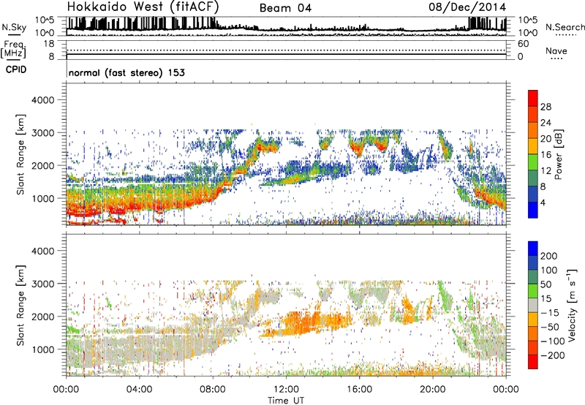Click the '28' tick on the power color bar
The width and height of the screenshot is (585, 405).
coord(546,107)
